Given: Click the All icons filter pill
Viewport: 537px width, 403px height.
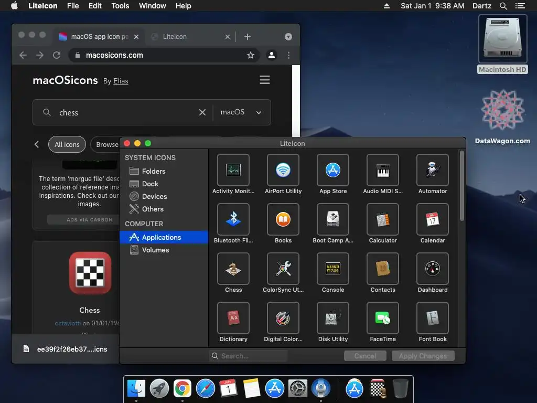Looking at the screenshot, I should (67, 144).
